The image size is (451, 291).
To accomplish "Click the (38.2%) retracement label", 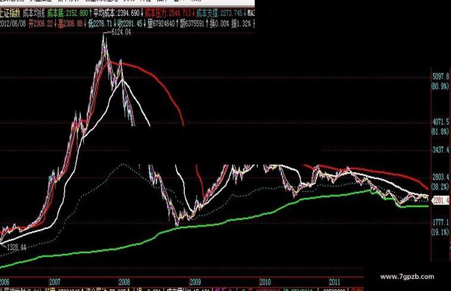I will pos(440,186).
